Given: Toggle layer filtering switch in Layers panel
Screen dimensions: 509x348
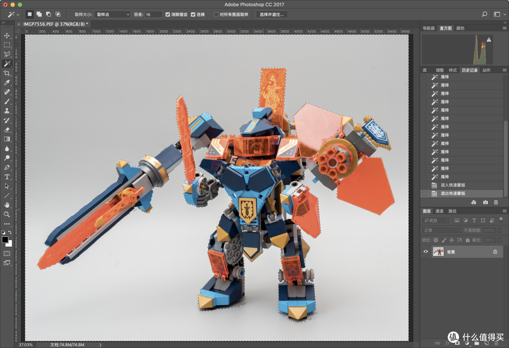Looking at the screenshot, I should click(x=501, y=219).
